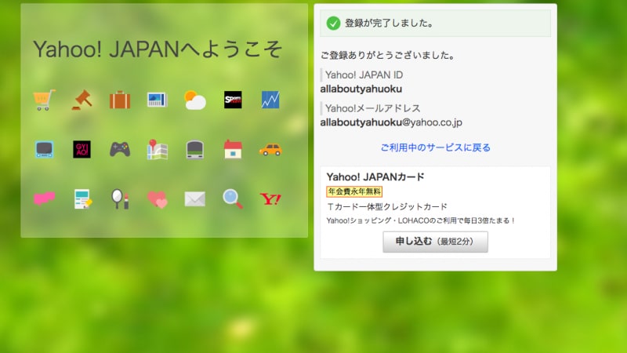627x353 pixels.
Task: Click the red Y! logo icon
Action: (x=270, y=199)
